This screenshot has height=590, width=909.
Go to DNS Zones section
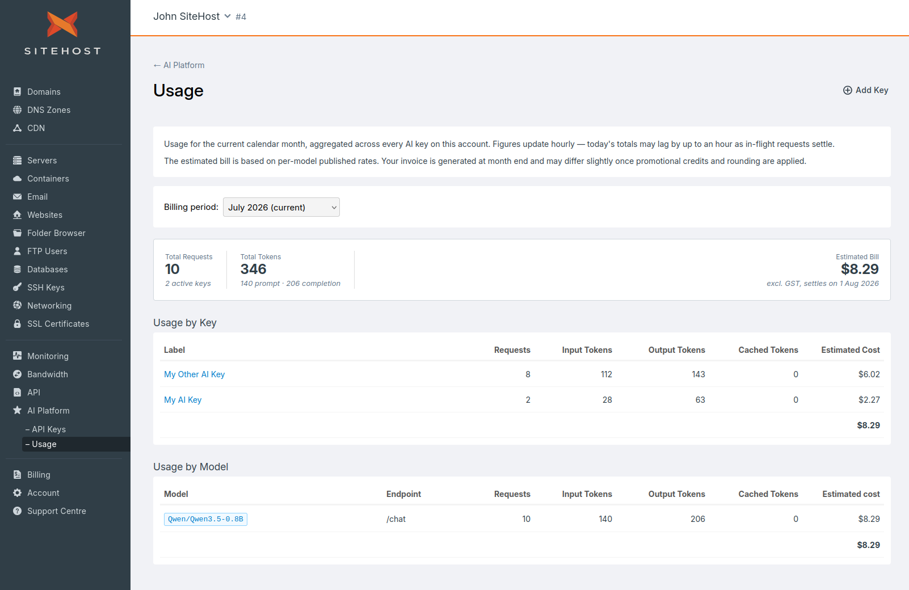coord(49,110)
